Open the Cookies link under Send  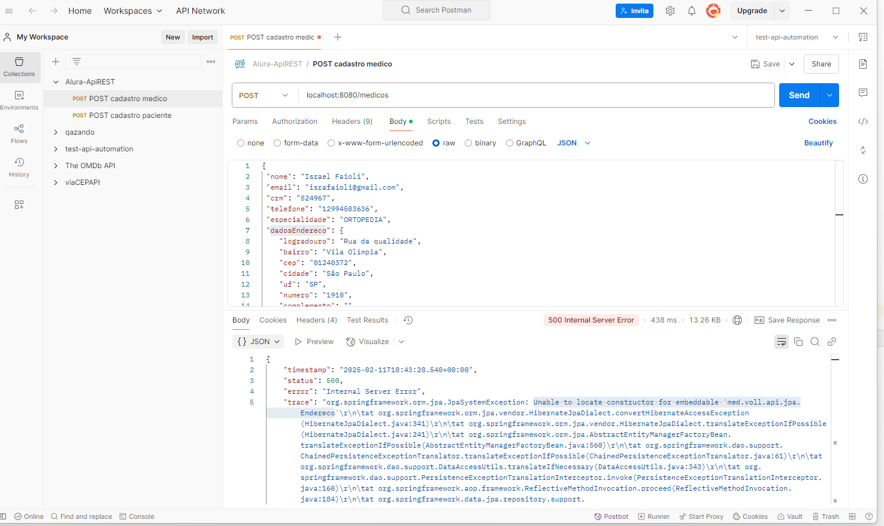point(822,121)
